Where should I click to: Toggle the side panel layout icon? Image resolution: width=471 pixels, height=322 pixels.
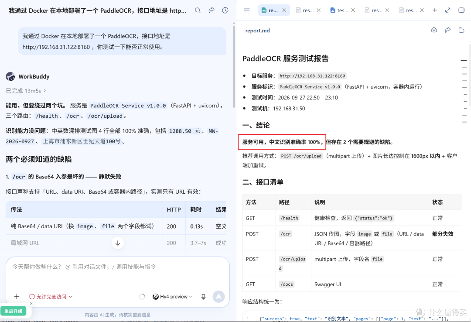(461, 10)
